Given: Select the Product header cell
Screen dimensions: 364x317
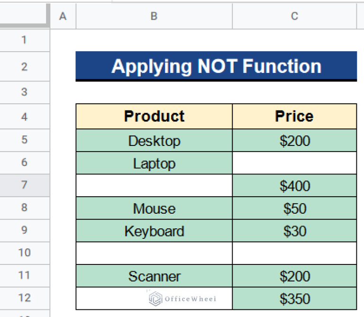Looking at the screenshot, I should [x=154, y=117].
